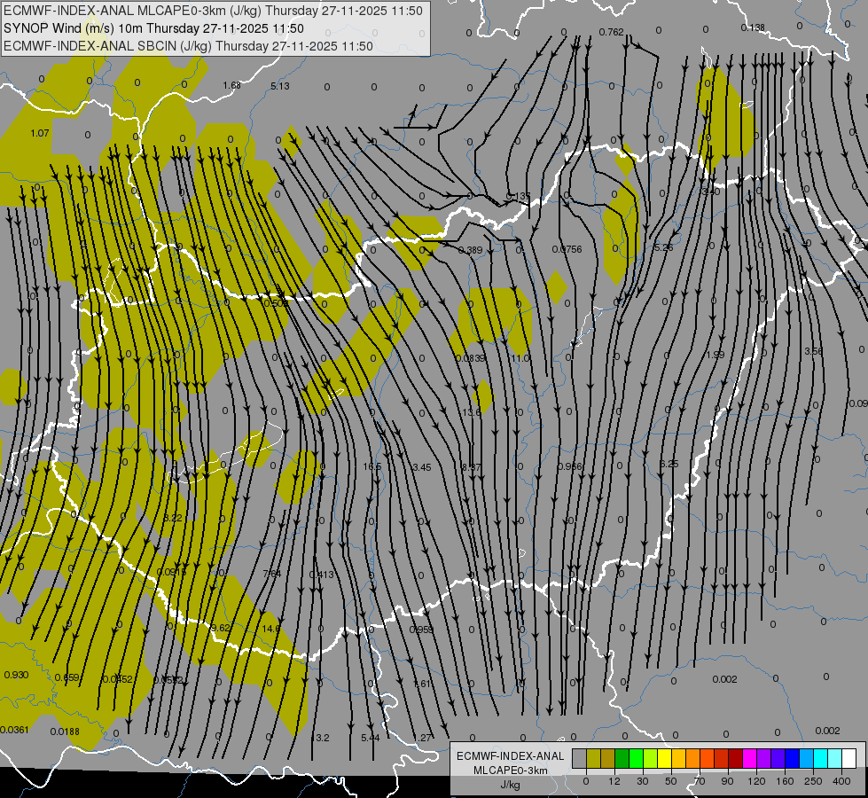Click the 'MLCAPE0-3km' legend title
The height and width of the screenshot is (798, 868).
[x=510, y=771]
